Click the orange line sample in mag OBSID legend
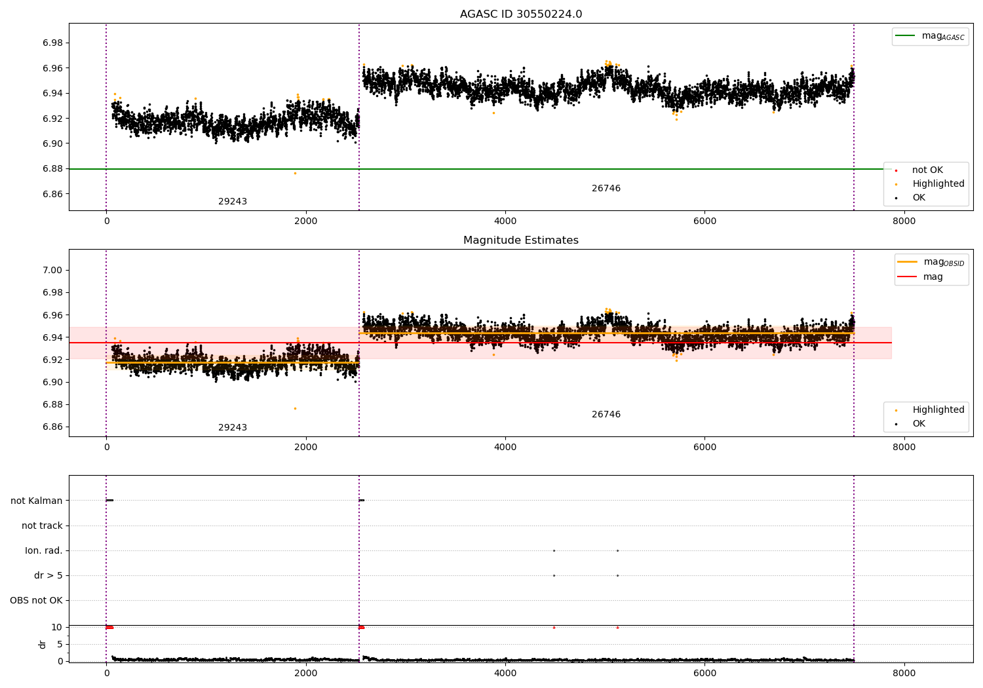This screenshot has width=983, height=688. point(908,261)
